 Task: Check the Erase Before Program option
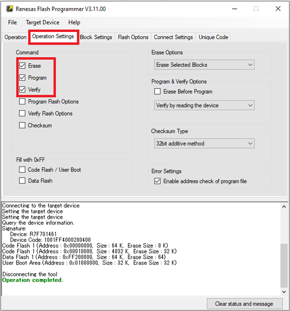pyautogui.click(x=158, y=91)
